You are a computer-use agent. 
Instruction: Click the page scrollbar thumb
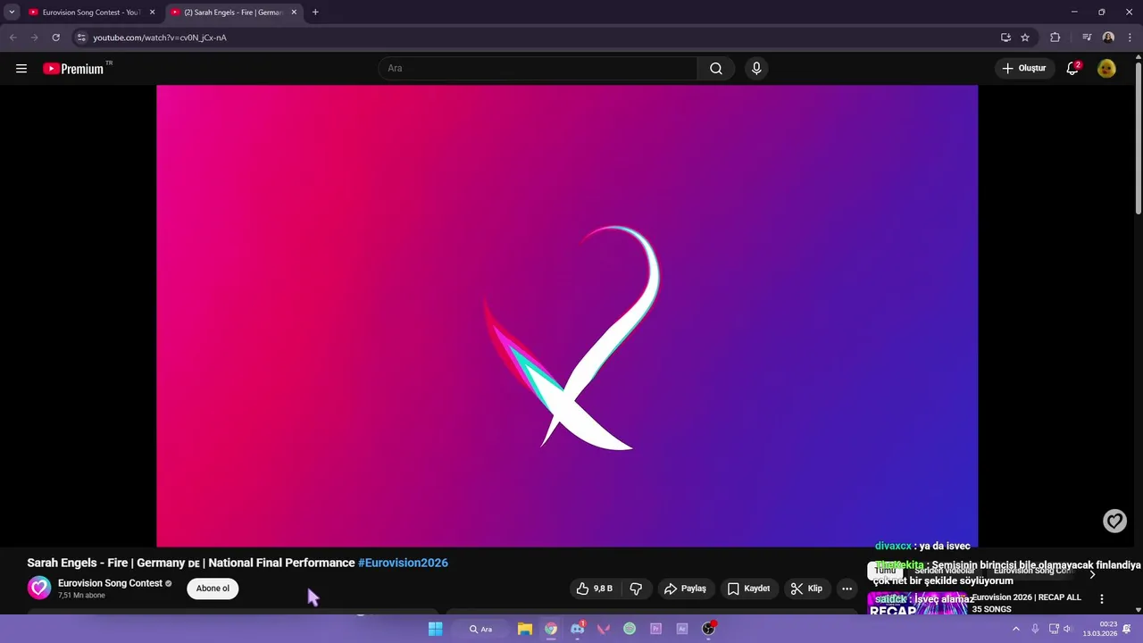pyautogui.click(x=1139, y=138)
